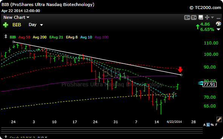The height and width of the screenshot is (139, 223).
Task: Select the Avg 100 legend label
Action: click(x=102, y=37)
